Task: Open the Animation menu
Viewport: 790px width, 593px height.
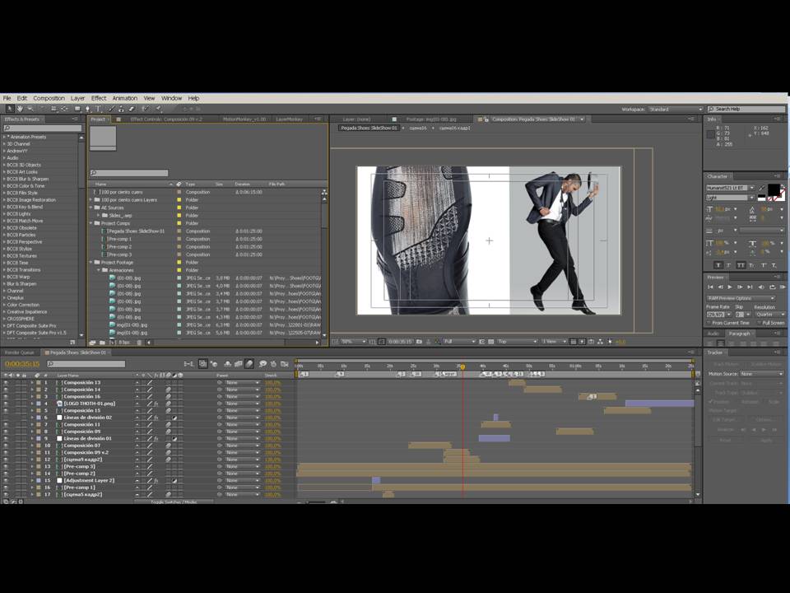Action: [124, 98]
